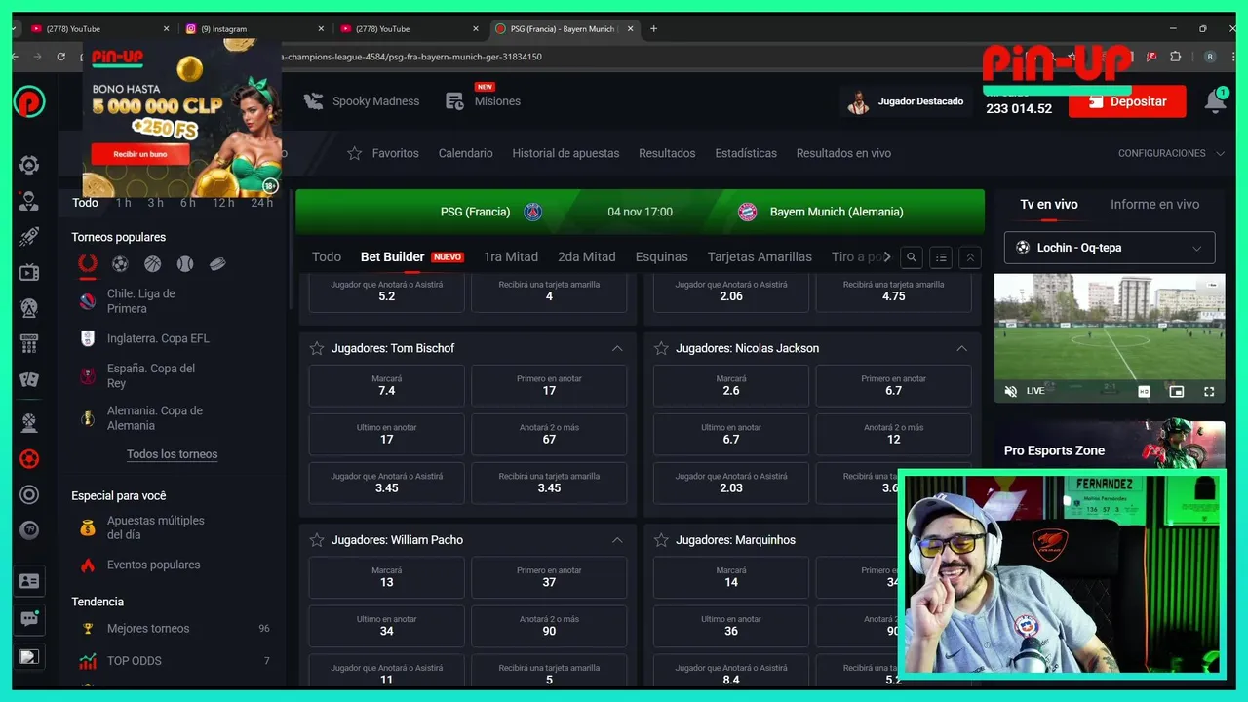Show more market tabs with the right arrow

[886, 257]
